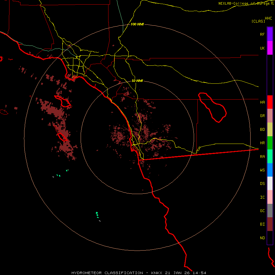Click the red HA legend swatch
Image resolution: width=275 pixels, height=275 pixels.
(270, 102)
